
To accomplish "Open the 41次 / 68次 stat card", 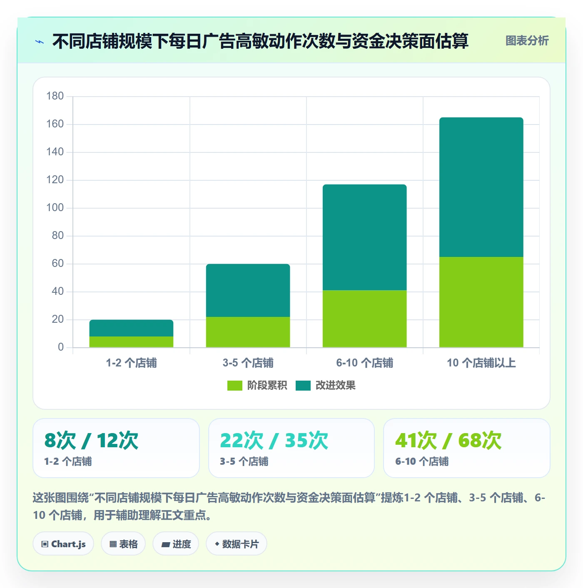I will [467, 448].
